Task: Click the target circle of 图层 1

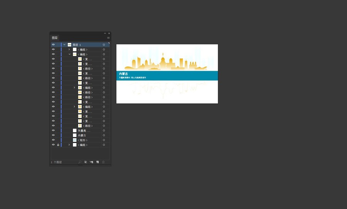Action: click(104, 45)
